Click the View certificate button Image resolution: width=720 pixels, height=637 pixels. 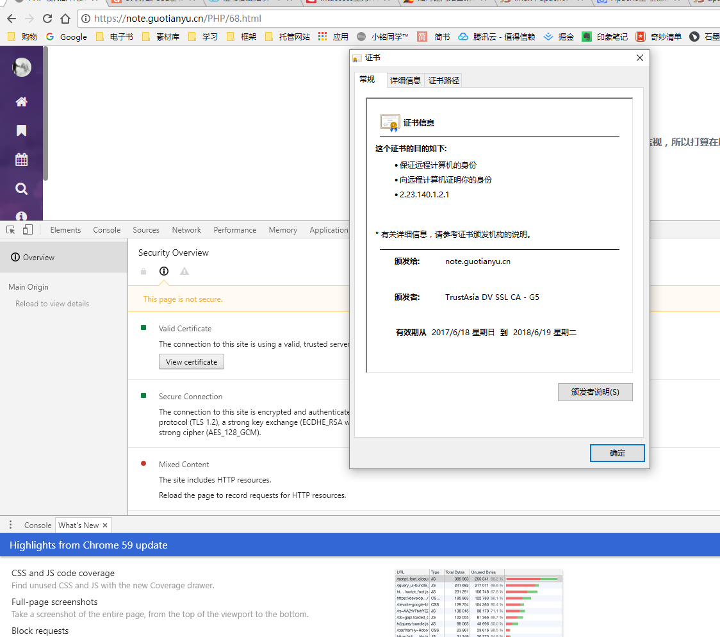click(x=192, y=362)
